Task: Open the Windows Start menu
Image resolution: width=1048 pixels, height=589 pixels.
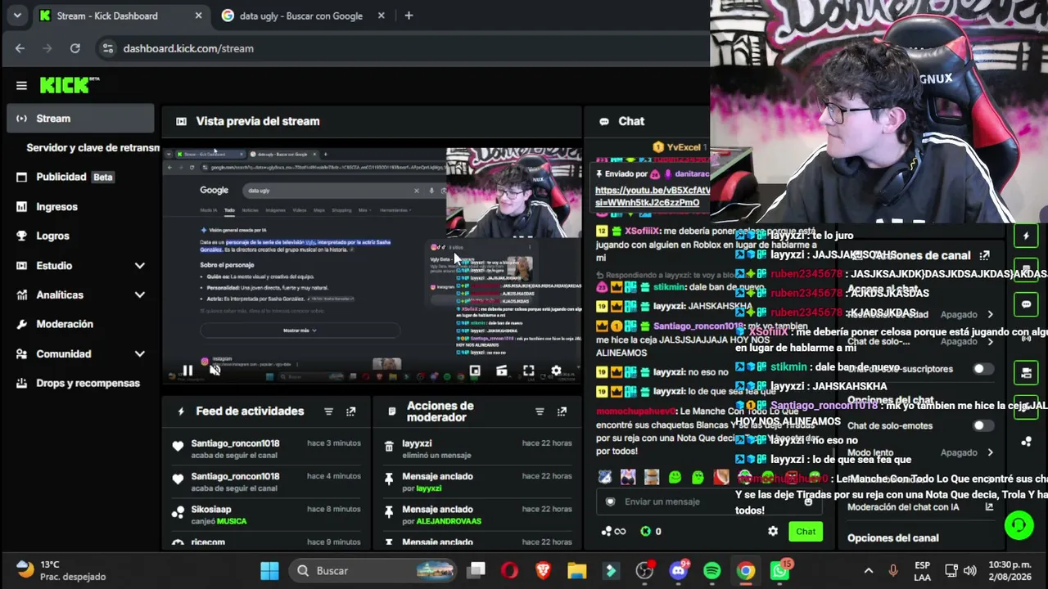Action: click(269, 570)
